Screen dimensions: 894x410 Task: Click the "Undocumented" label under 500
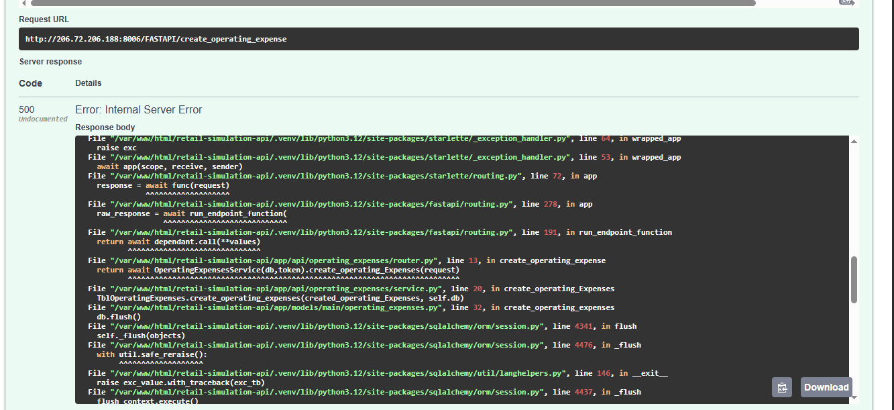pyautogui.click(x=43, y=119)
